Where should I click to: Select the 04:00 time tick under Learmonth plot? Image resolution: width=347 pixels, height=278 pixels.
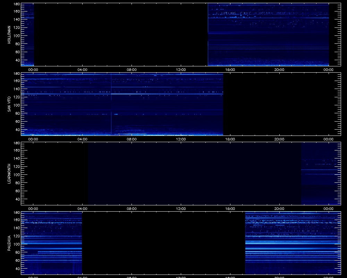82,208
